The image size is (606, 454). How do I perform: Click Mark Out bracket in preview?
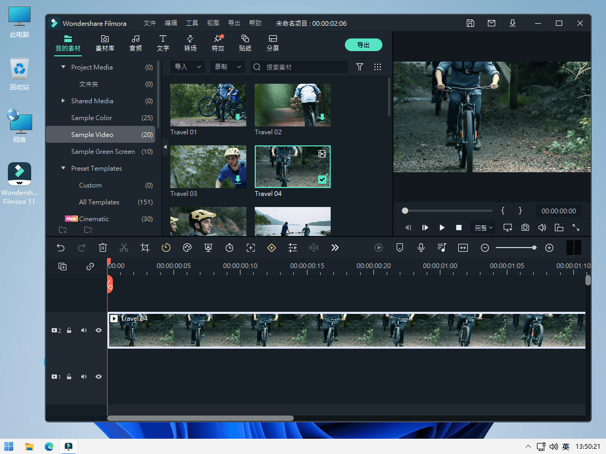click(520, 211)
